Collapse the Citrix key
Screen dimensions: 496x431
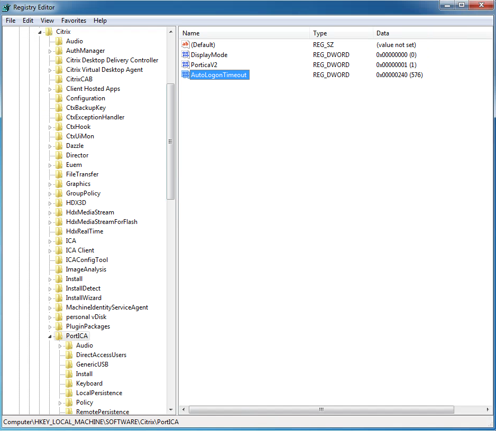pos(40,32)
